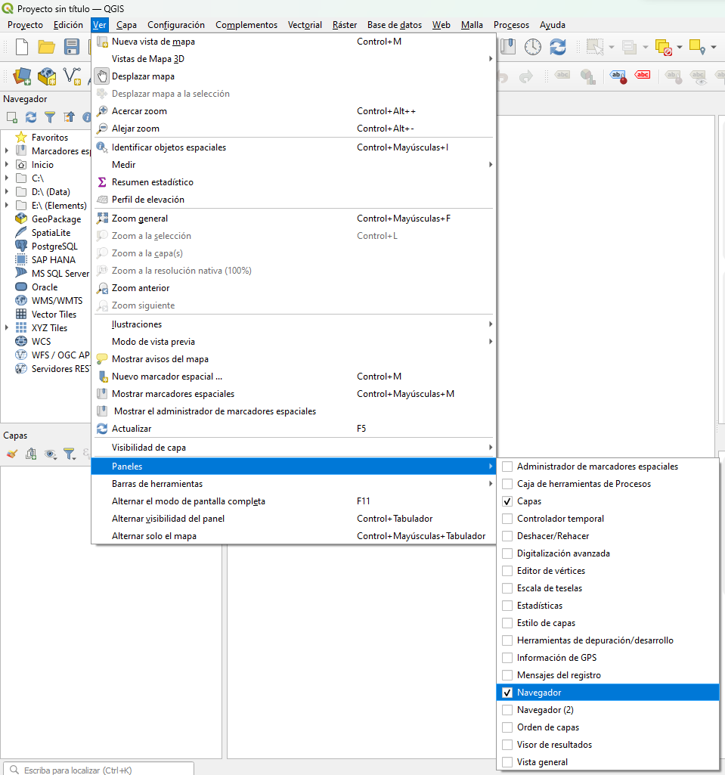Save the project with the floppy disk icon
This screenshot has height=775, width=725.
point(72,47)
